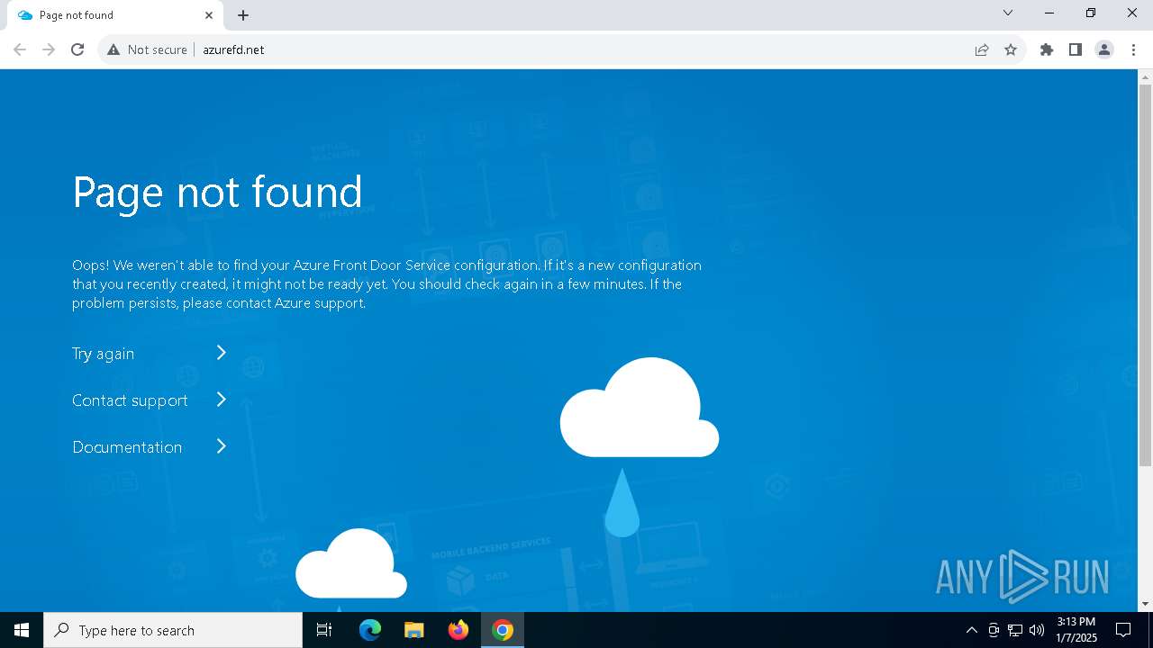Click the page vertical scrollbar thumb
Image resolution: width=1153 pixels, height=648 pixels.
click(x=1145, y=274)
